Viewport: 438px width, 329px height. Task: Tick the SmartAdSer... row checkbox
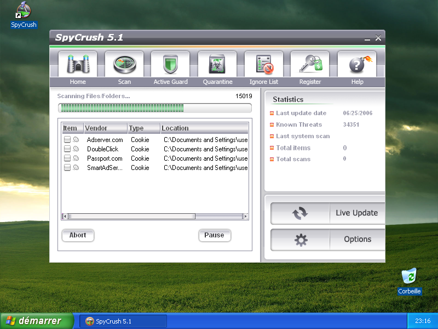tap(67, 167)
